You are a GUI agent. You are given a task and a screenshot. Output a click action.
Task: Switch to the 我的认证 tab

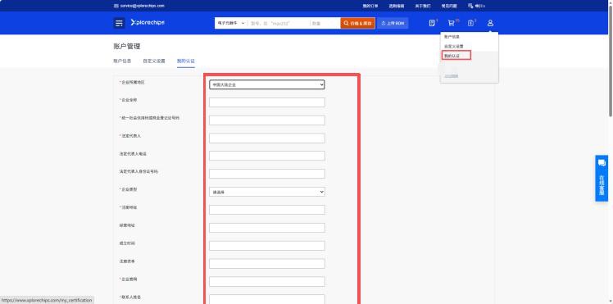pyautogui.click(x=186, y=61)
